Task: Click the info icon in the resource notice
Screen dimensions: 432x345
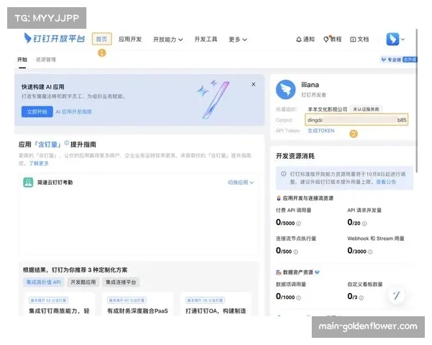Action: pos(284,174)
